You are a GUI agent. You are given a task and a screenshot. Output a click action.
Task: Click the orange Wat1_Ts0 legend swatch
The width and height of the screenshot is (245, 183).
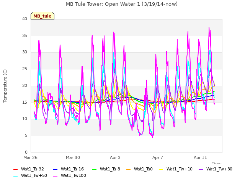tap(129, 170)
